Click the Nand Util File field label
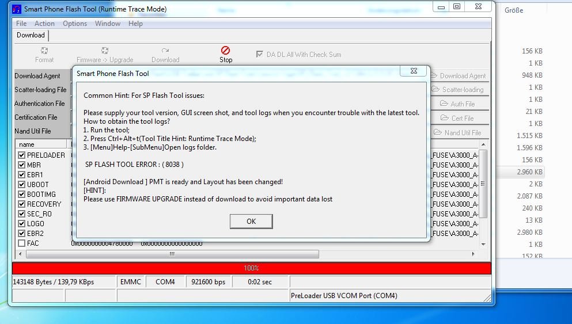The image size is (572, 324). (32, 131)
